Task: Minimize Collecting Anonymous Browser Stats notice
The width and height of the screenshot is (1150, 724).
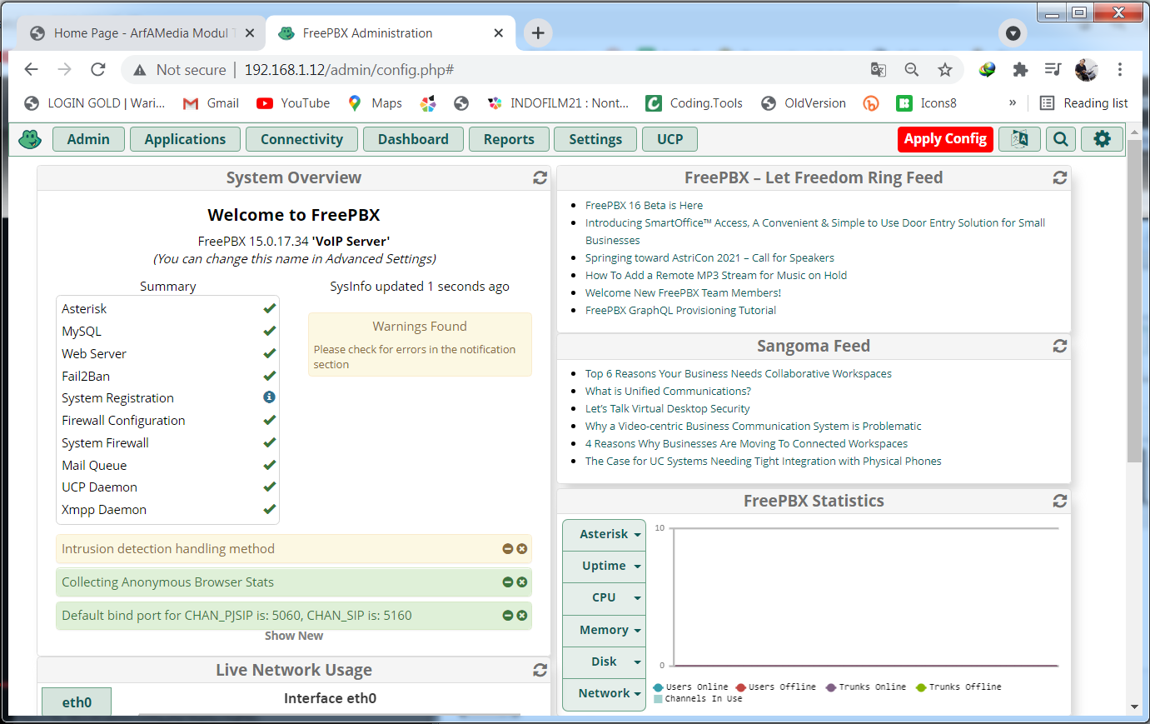Action: [508, 582]
